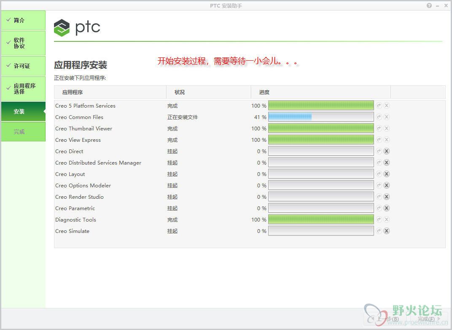
Task: Click retry arrow icon for Creo Common Files
Action: coord(379,117)
